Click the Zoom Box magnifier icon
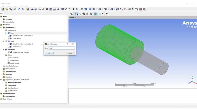Viewport: 197px width, 110px height. (87, 14)
